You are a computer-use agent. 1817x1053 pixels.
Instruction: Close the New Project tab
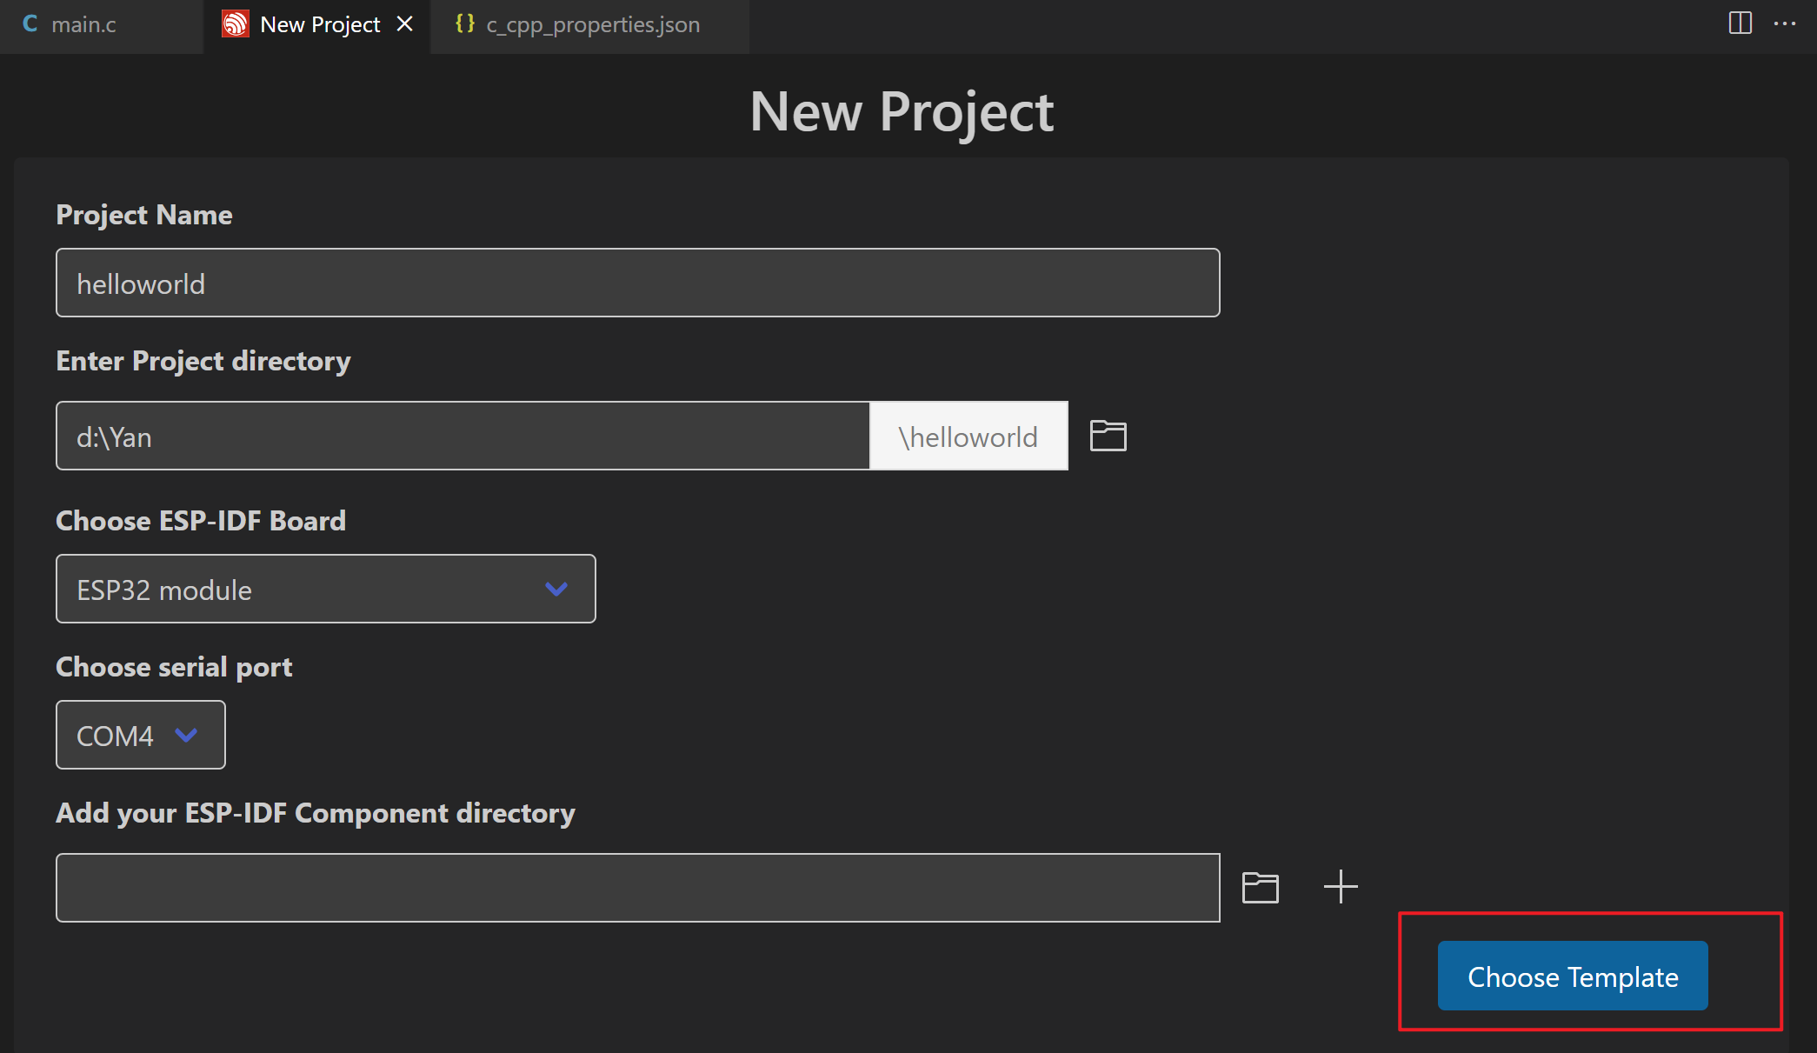404,24
